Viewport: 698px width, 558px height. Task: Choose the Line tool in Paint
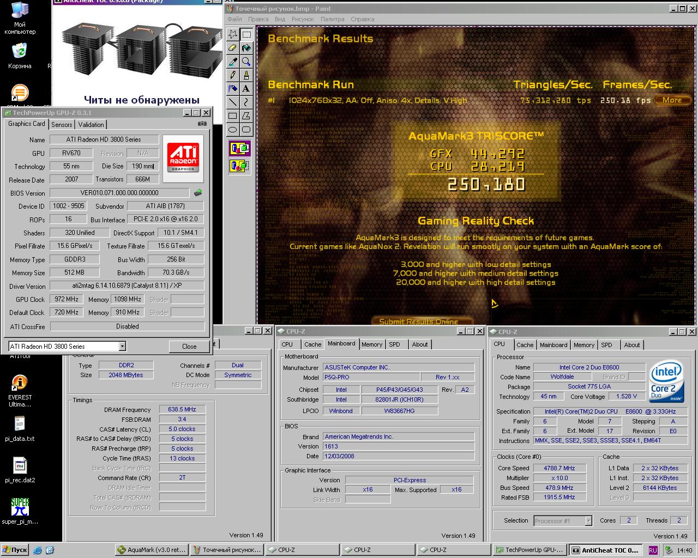pyautogui.click(x=233, y=102)
